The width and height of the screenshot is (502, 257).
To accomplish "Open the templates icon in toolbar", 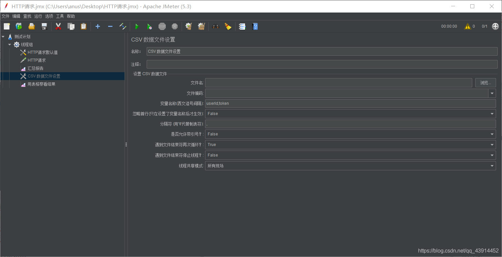I will point(19,26).
